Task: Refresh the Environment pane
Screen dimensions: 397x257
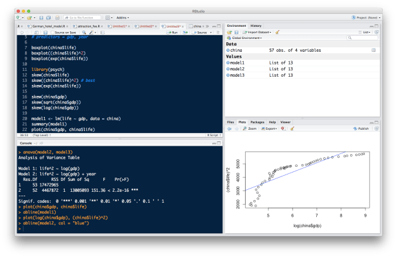Action: (376, 33)
